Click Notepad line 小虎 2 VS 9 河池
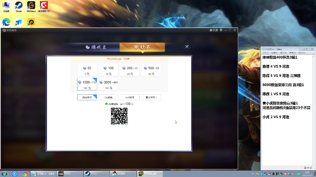The height and width of the screenshot is (177, 316). point(276,117)
